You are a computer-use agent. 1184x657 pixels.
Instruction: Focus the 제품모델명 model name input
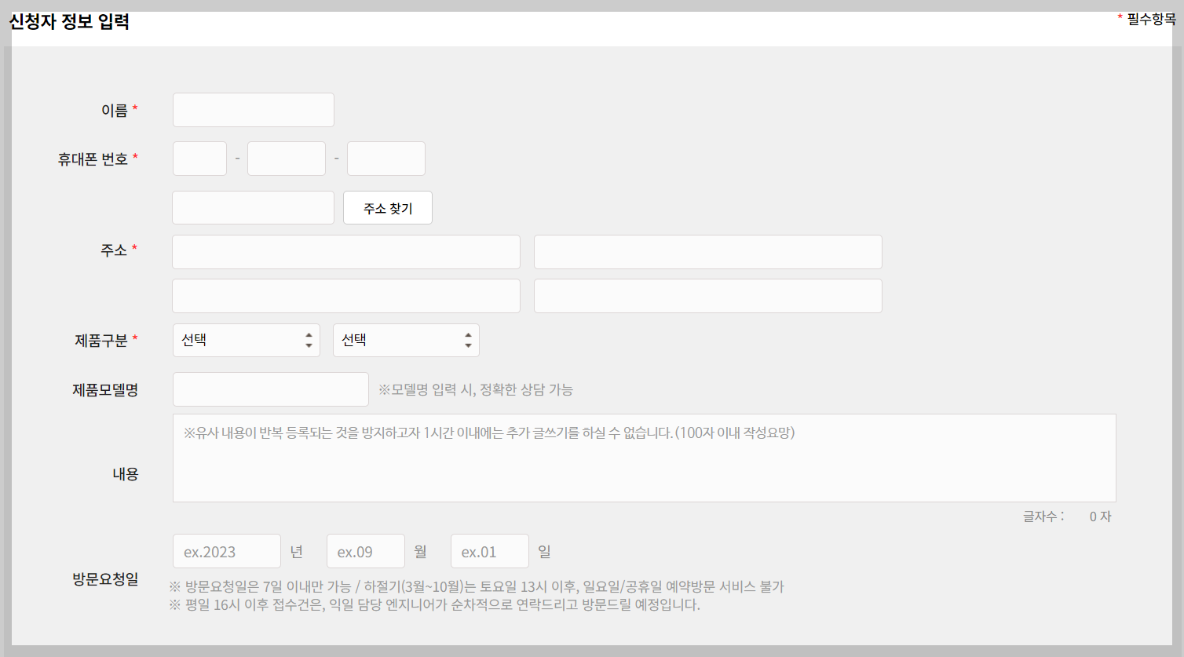tap(270, 389)
